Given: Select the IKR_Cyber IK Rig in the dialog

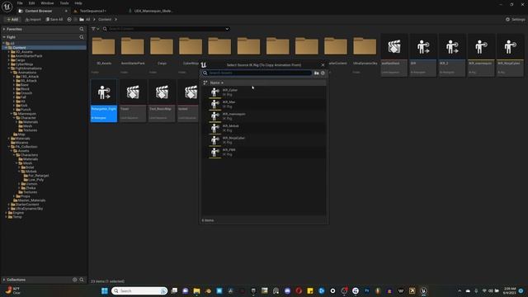Looking at the screenshot, I should click(x=264, y=92).
